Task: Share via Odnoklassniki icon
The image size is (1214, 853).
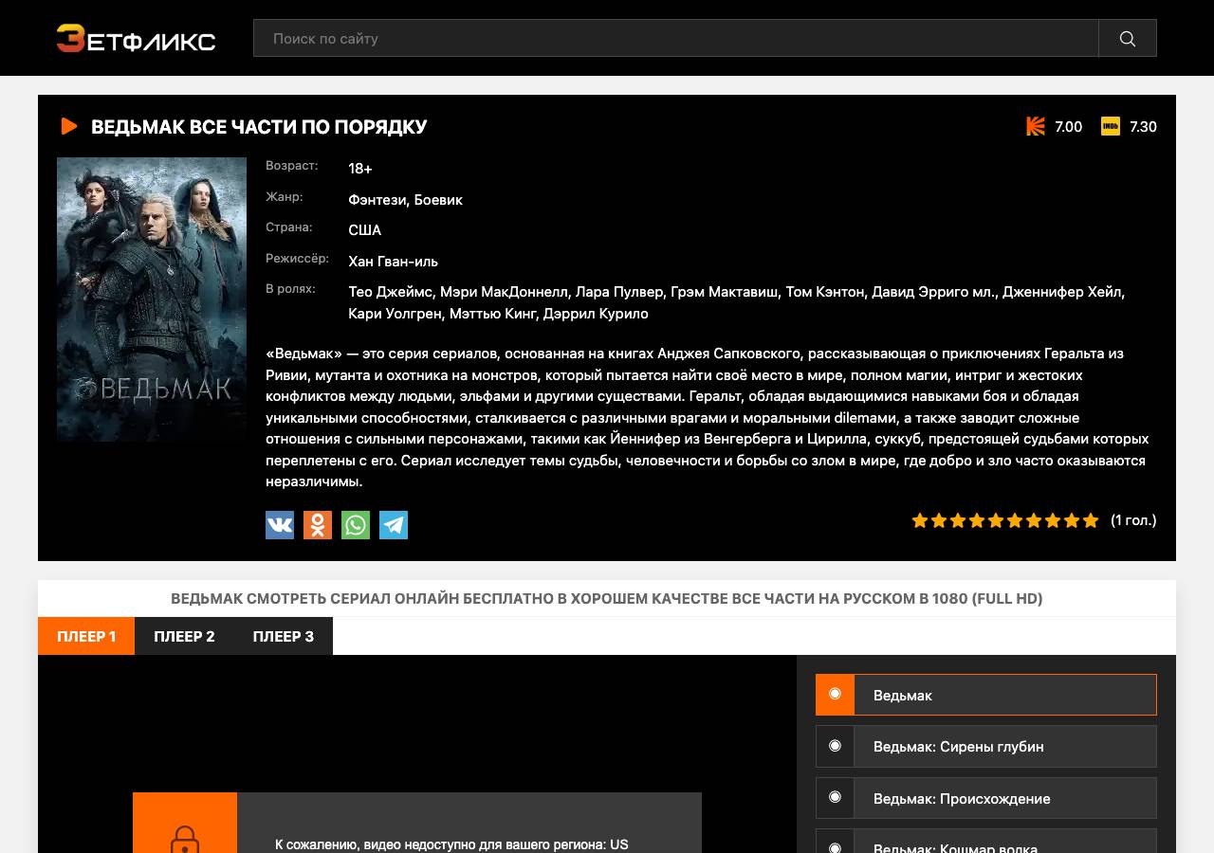Action: point(318,525)
